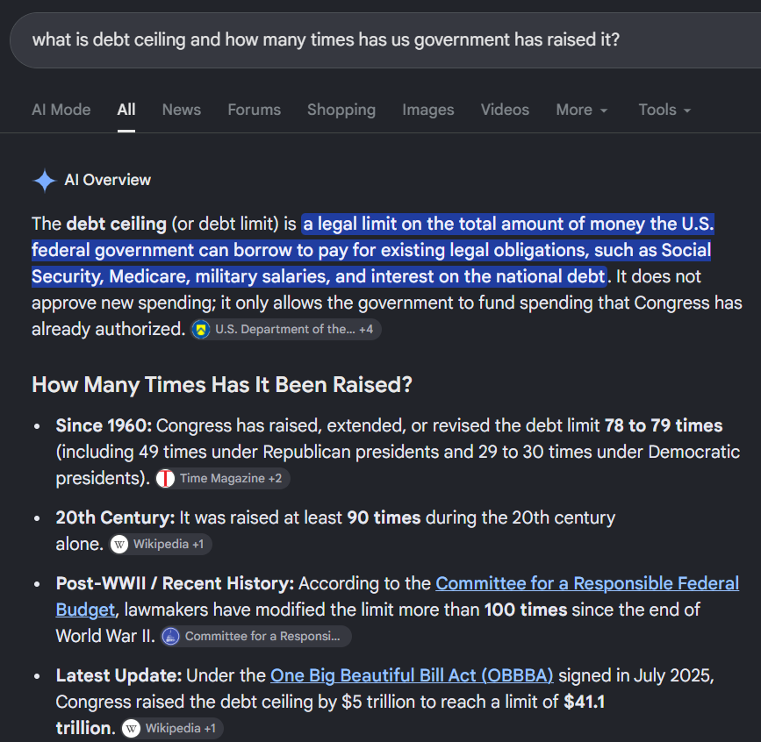Click the search query input field
The height and width of the screenshot is (742, 761).
[x=385, y=40]
